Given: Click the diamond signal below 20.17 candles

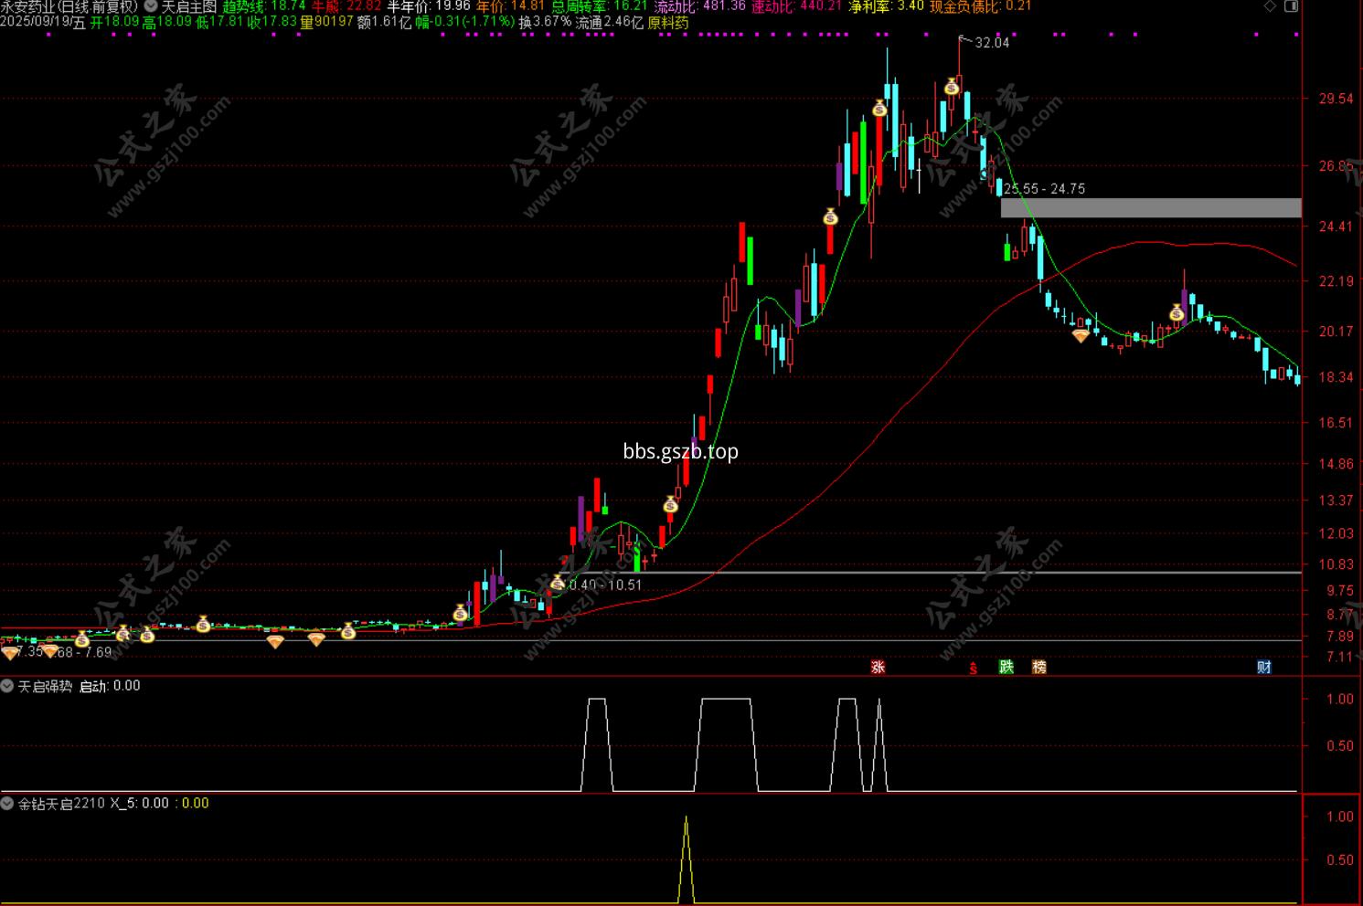Looking at the screenshot, I should coord(1081,336).
